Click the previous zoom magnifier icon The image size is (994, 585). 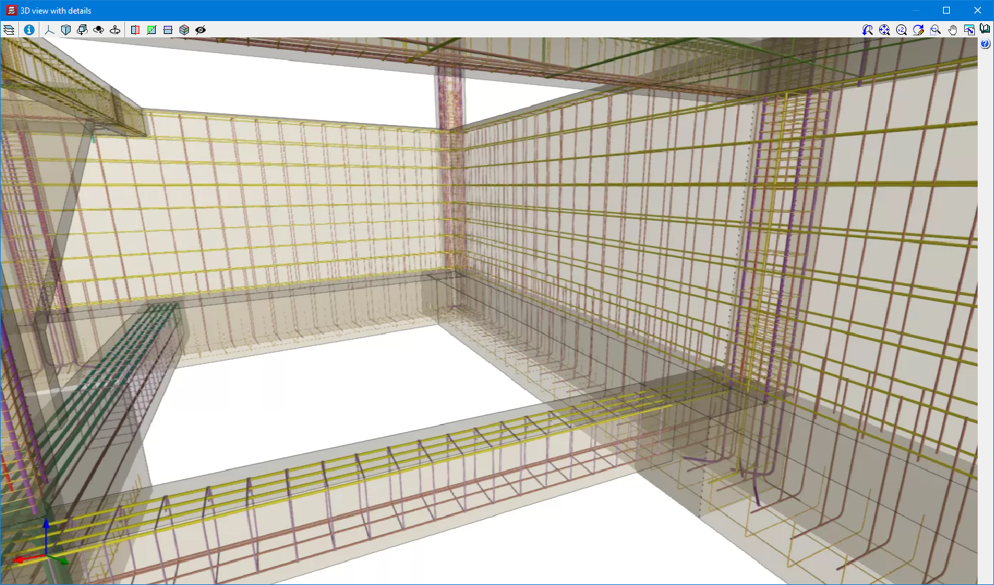click(x=868, y=30)
